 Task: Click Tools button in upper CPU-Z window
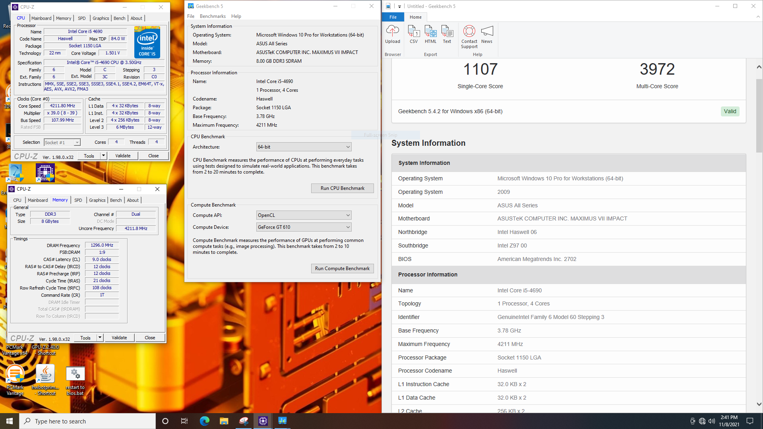click(x=89, y=156)
